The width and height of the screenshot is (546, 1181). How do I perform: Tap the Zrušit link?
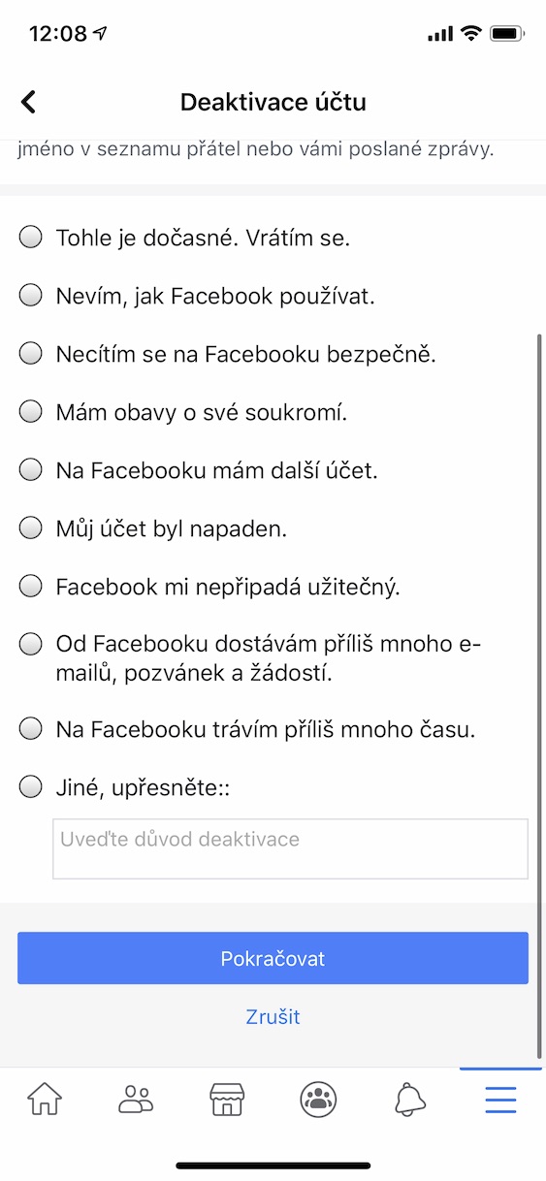click(x=273, y=1016)
